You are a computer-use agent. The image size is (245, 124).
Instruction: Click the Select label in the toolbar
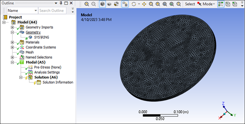(190, 4)
